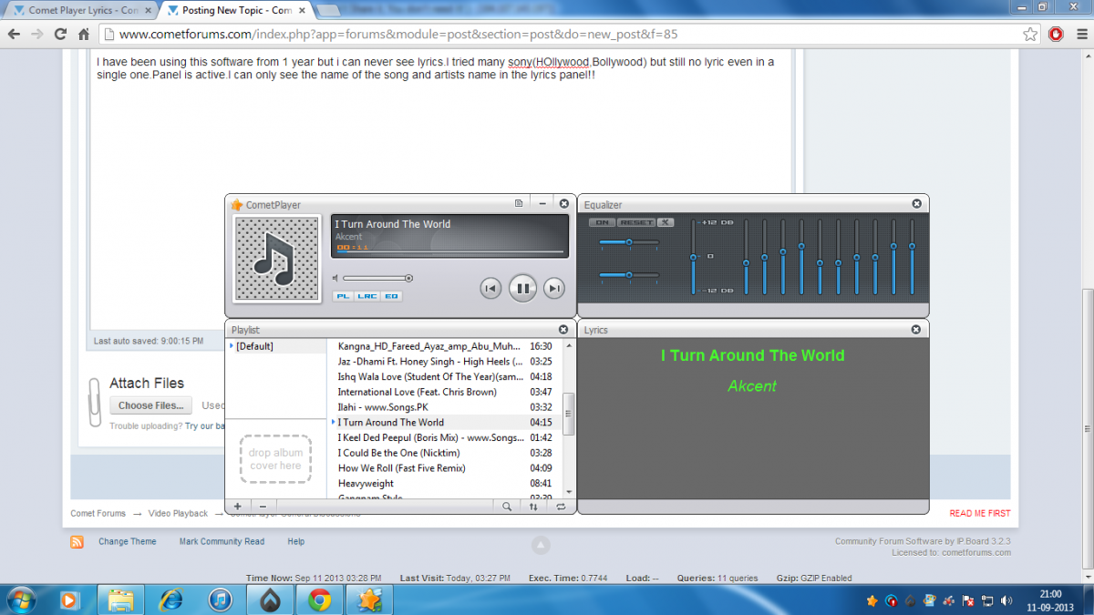
Task: Switch to Posting New Topic browser tab
Action: (235, 10)
